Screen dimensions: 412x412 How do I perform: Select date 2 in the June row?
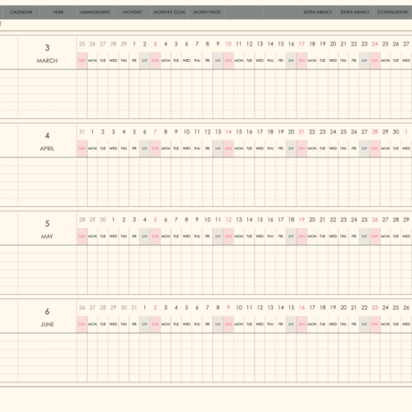pyautogui.click(x=155, y=307)
